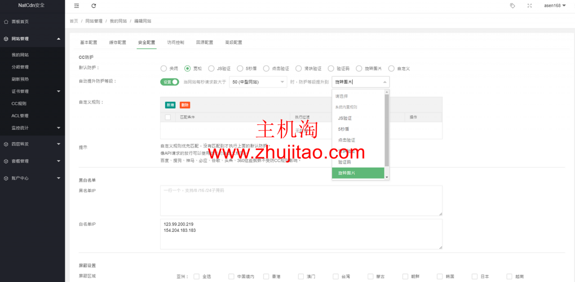Open the CC规则 sidebar item

tap(27, 103)
